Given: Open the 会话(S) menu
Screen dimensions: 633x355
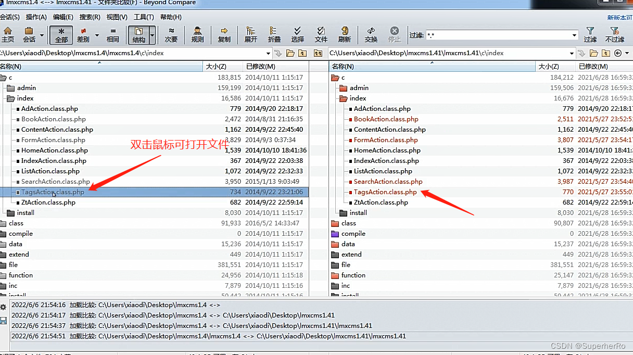Looking at the screenshot, I should pyautogui.click(x=9, y=17).
